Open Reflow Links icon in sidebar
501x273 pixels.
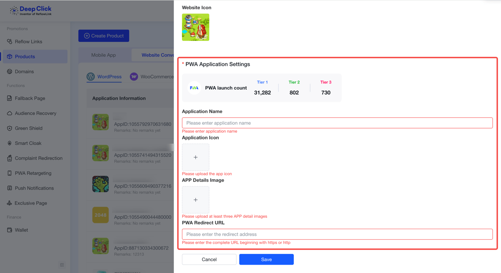[10, 42]
